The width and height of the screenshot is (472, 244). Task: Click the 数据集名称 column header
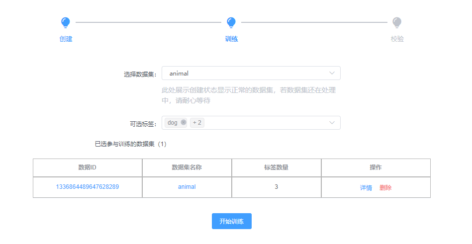tap(187, 167)
